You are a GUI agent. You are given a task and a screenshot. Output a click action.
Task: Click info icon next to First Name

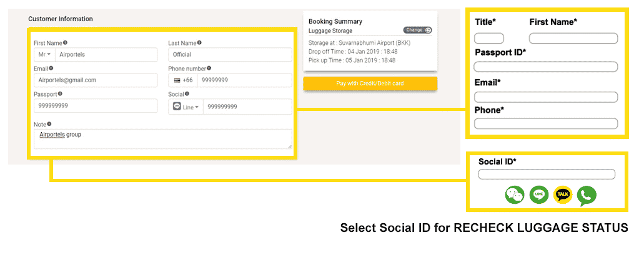[65, 42]
